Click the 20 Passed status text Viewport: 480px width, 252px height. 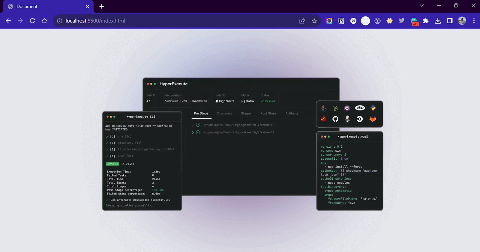click(x=268, y=101)
